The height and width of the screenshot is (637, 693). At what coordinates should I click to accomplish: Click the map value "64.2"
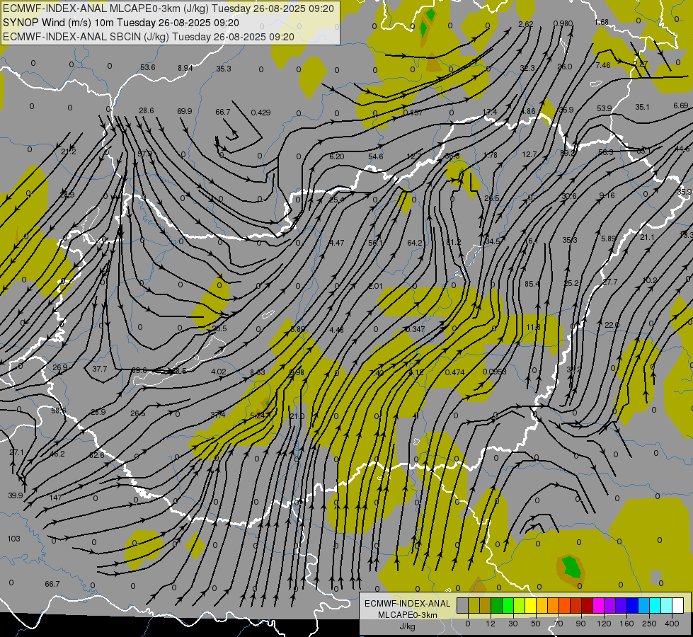click(415, 243)
